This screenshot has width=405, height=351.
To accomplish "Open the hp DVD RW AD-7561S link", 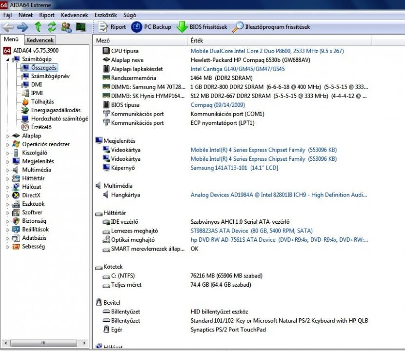I will point(279,240).
